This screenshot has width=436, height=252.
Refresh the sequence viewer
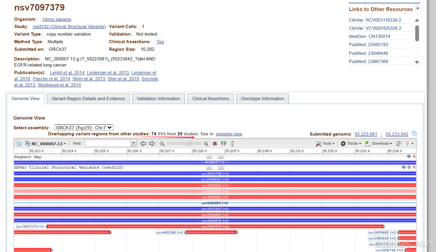(398, 143)
